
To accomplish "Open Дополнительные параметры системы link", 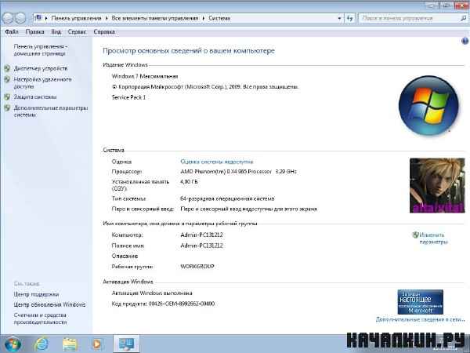I will 51,111.
